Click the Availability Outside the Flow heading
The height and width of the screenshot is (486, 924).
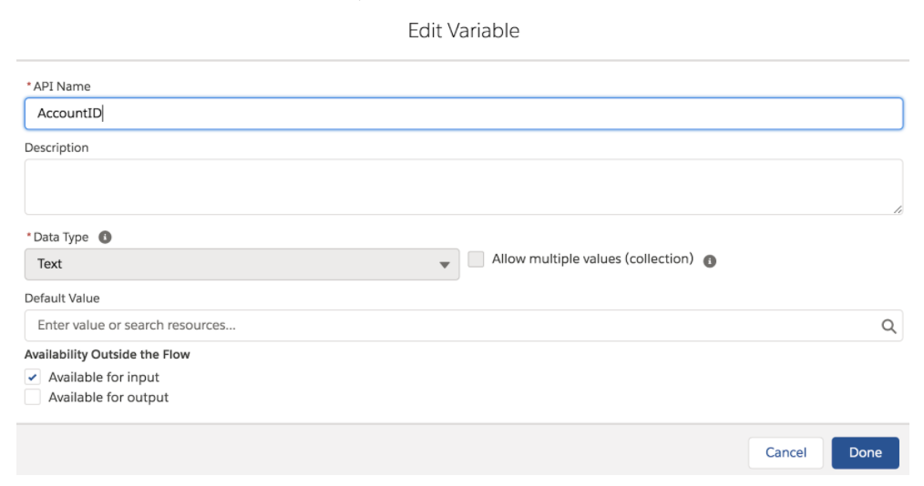(108, 354)
